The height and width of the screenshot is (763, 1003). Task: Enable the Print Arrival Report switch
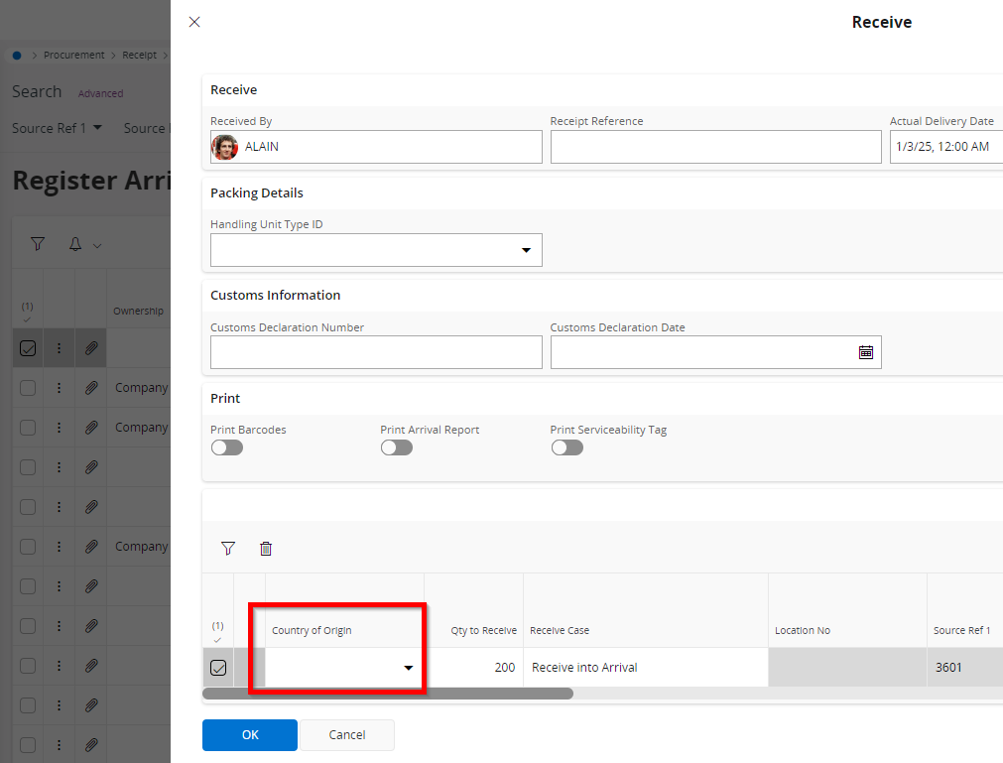pos(397,447)
